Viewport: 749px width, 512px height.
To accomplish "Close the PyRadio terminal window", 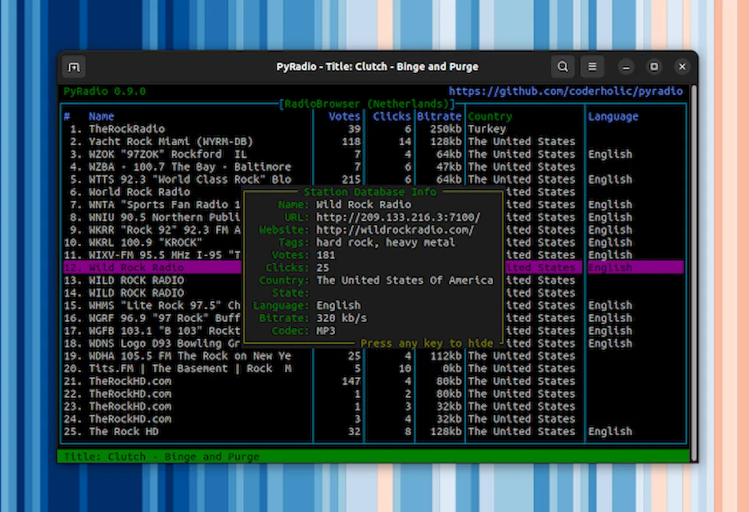I will (682, 67).
